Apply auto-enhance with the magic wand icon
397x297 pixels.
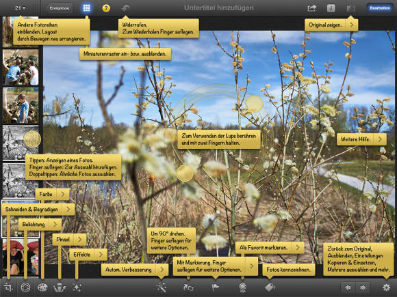tap(162, 287)
